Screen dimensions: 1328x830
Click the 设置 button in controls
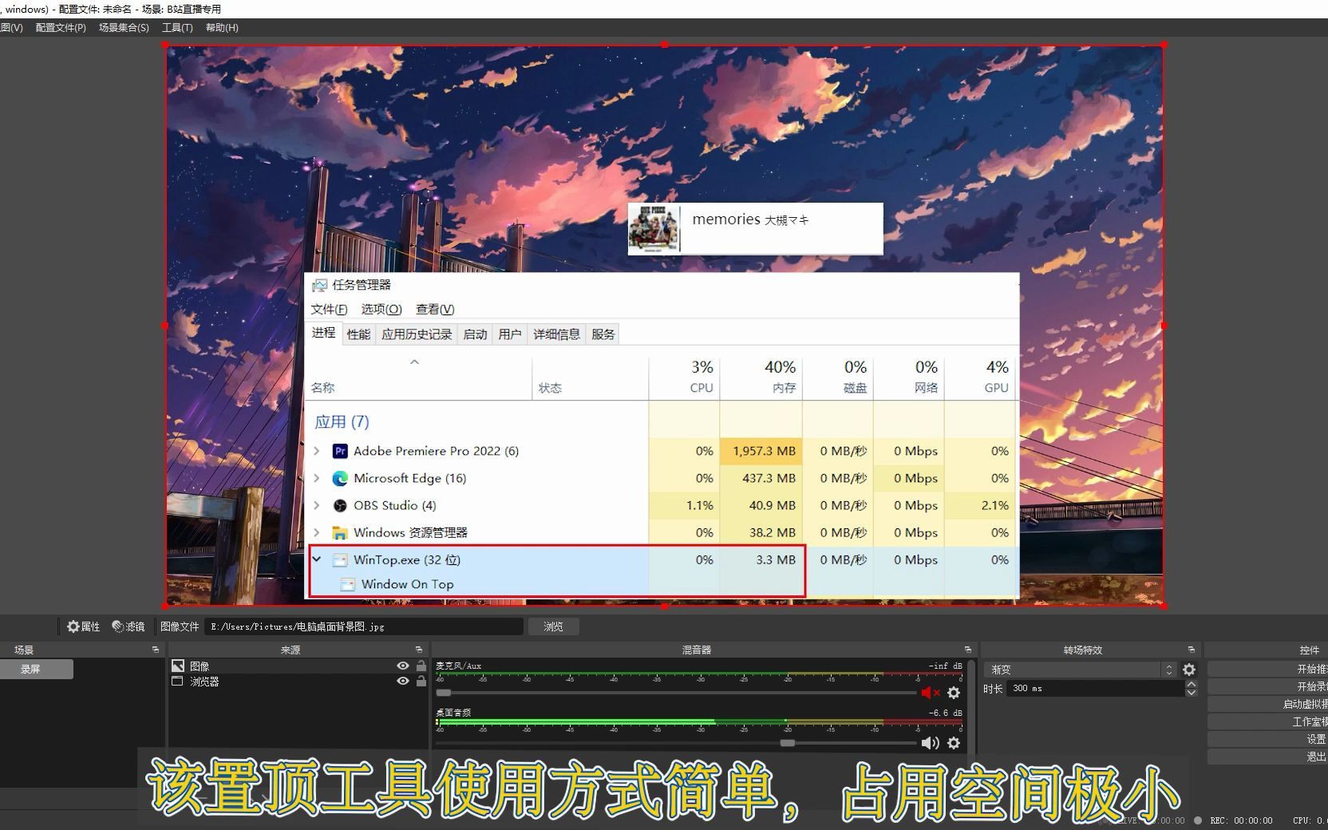(x=1267, y=740)
